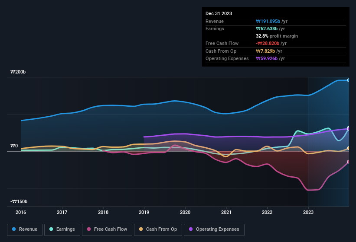Click the -₩28.820b free cash flow value
Screen dimensions: 356x242
tap(267, 44)
